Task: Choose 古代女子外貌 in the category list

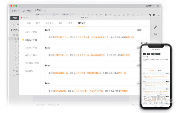Action: pyautogui.click(x=31, y=40)
